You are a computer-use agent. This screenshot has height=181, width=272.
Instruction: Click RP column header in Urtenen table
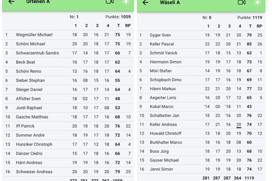pyautogui.click(x=128, y=26)
